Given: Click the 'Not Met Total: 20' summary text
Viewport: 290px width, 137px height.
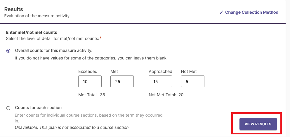Looking at the screenshot, I should tap(166, 95).
